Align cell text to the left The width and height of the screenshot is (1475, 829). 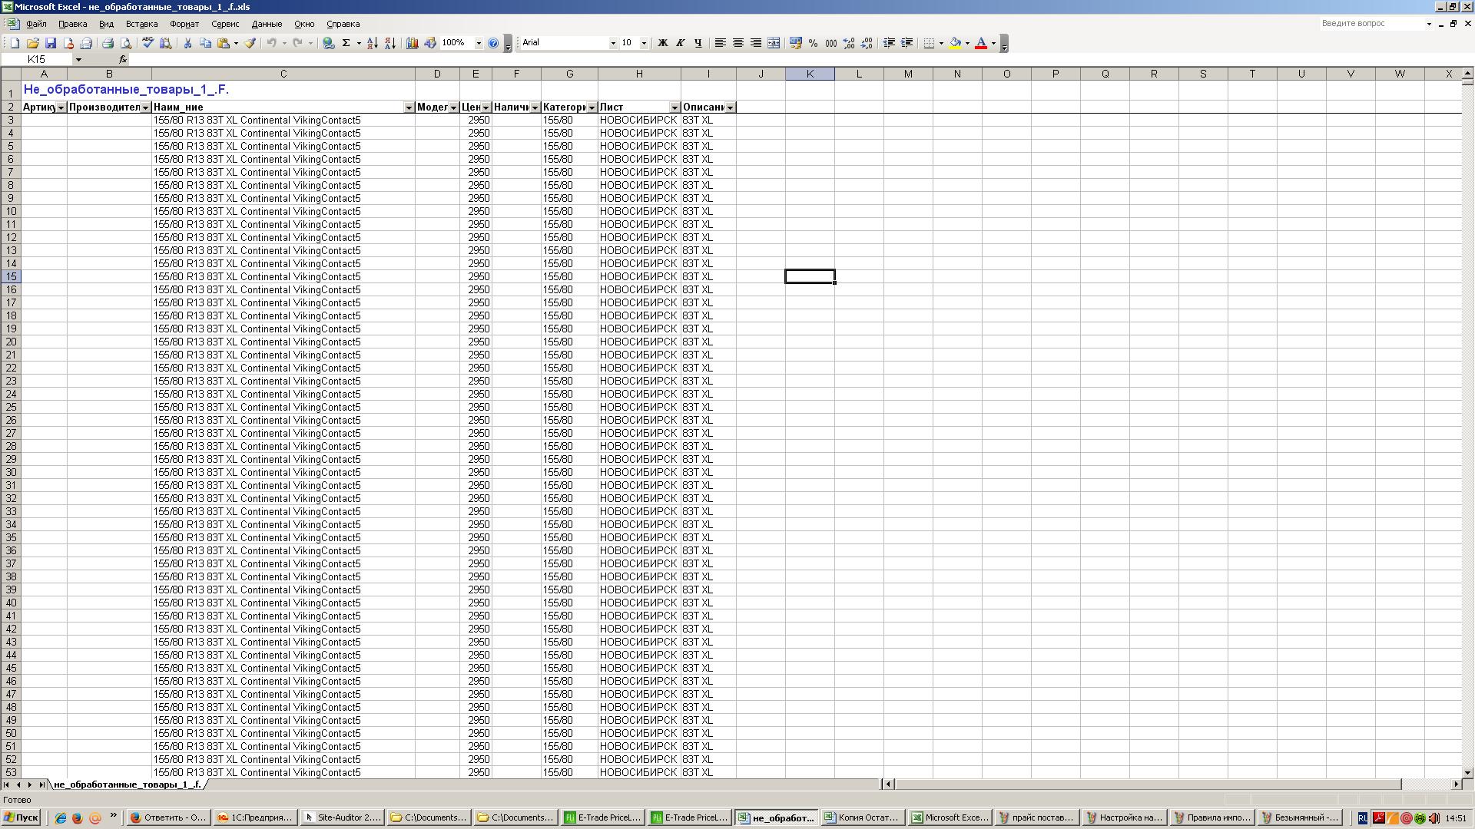point(720,43)
